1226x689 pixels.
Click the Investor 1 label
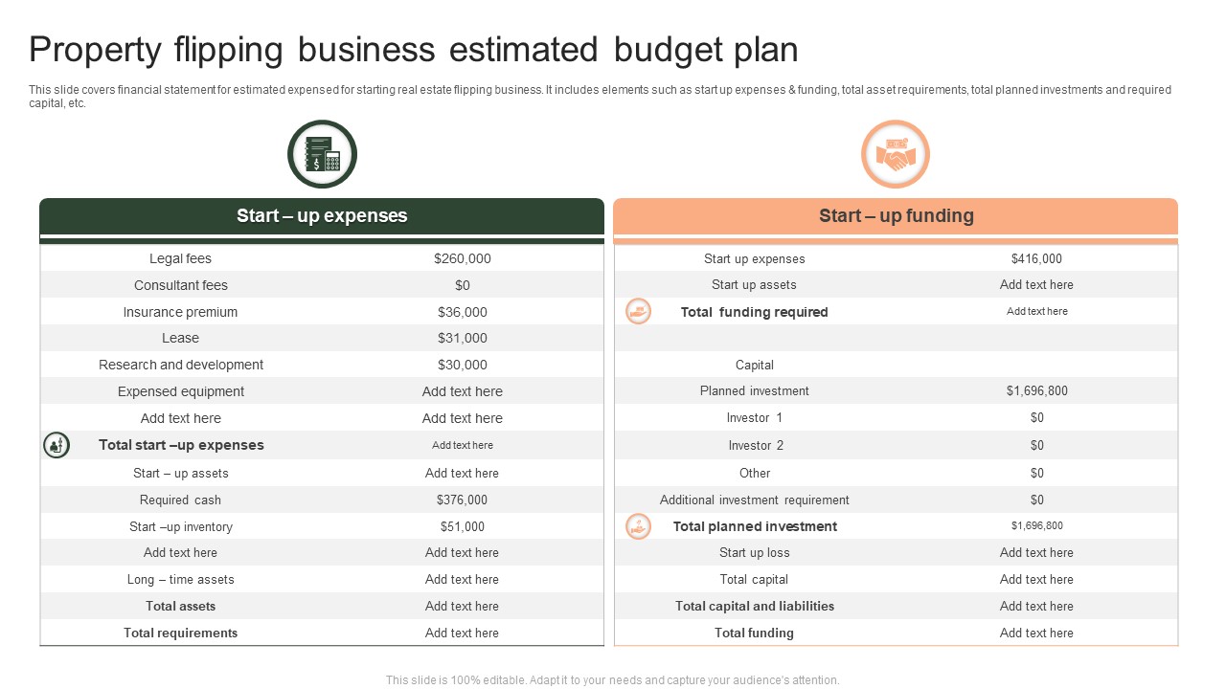point(754,417)
